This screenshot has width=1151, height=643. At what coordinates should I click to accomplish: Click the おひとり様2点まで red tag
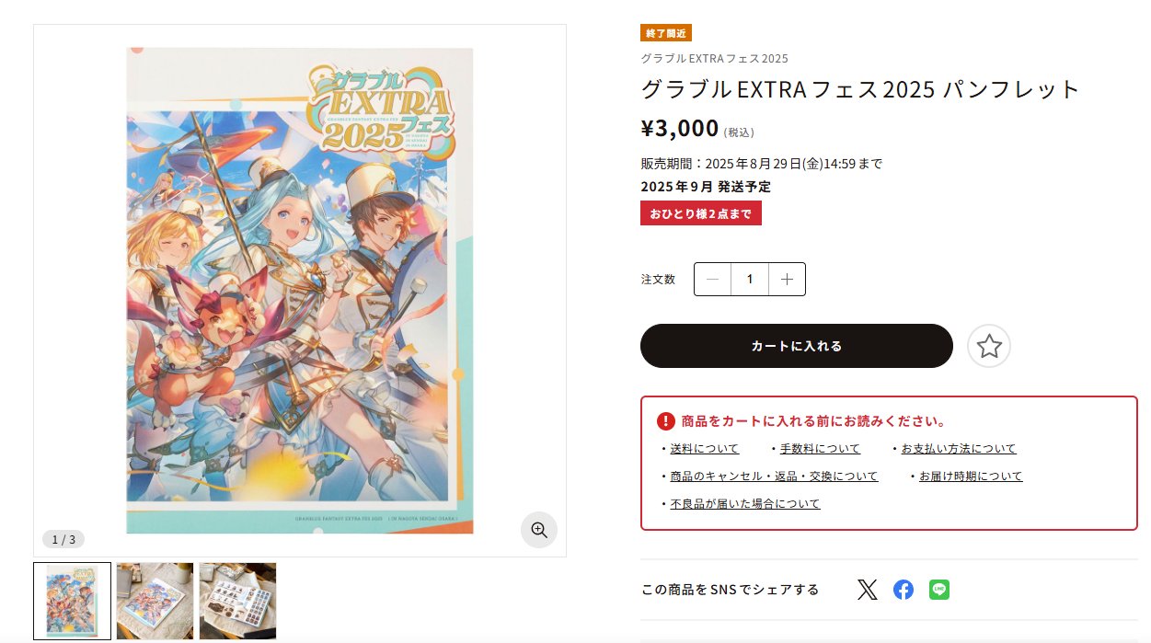tap(701, 212)
